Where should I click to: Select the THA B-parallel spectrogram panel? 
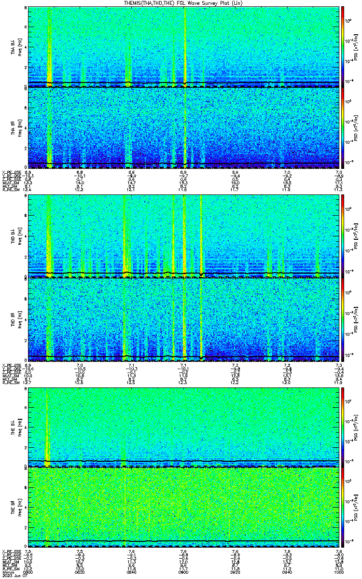(x=183, y=127)
